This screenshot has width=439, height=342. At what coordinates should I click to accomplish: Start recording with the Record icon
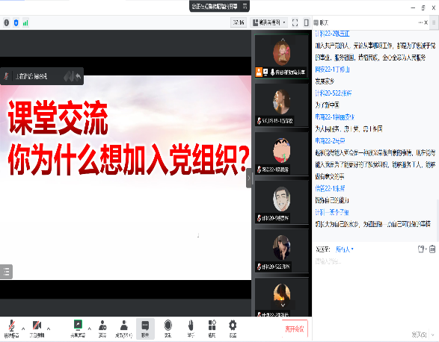coord(168,329)
